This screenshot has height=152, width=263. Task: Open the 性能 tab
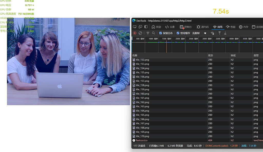point(231,27)
